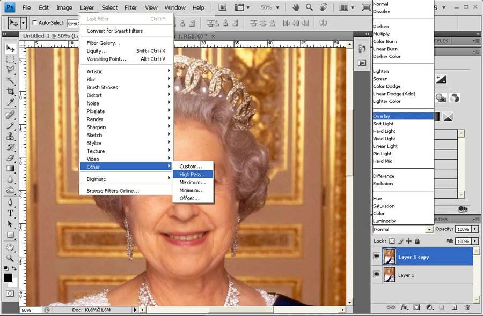Click the Layer 1 thumbnail
The width and height of the screenshot is (483, 316).
pos(389,275)
